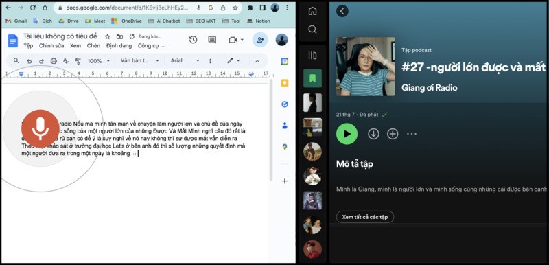Expand the Tool bookmark folder
Viewport: 549px width, 265px height.
pyautogui.click(x=231, y=21)
